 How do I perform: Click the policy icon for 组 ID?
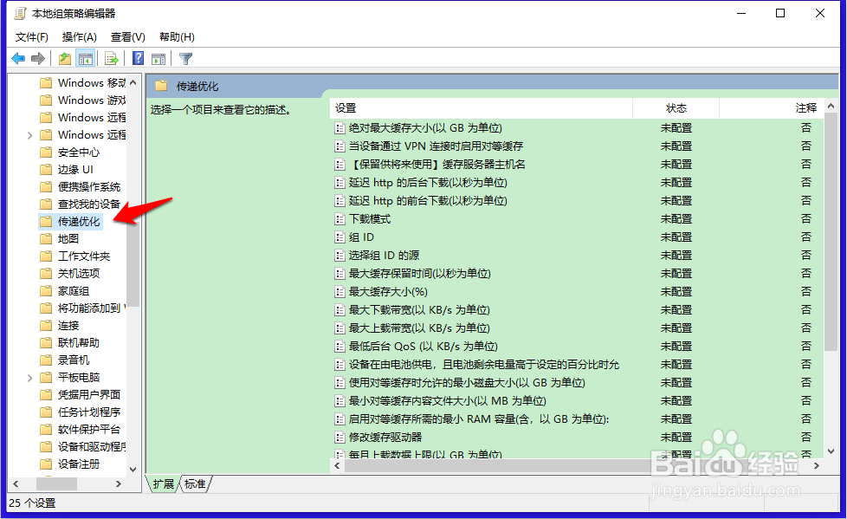(339, 237)
